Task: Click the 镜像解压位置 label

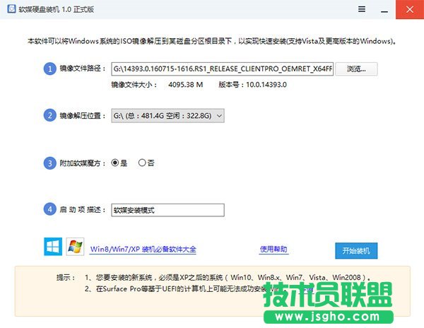Action: [83, 116]
